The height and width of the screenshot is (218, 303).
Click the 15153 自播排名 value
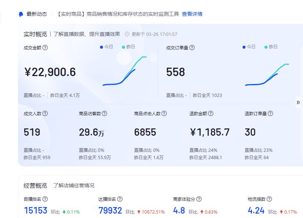(x=35, y=210)
